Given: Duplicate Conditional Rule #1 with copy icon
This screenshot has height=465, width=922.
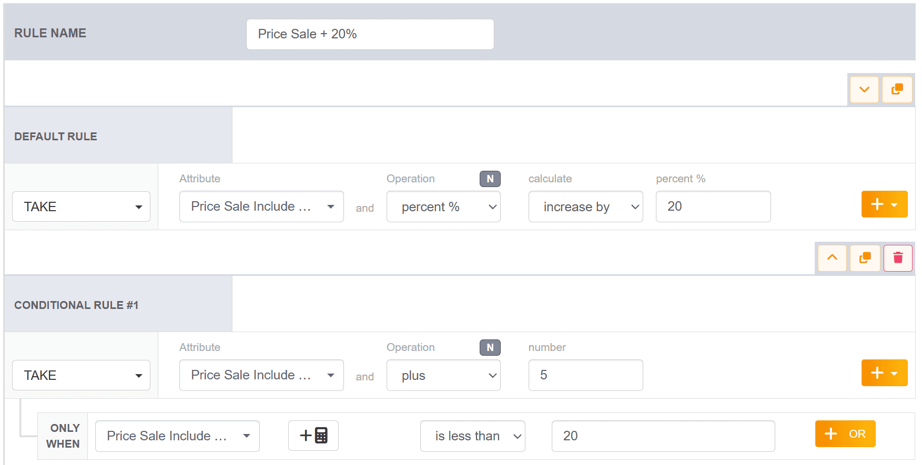Looking at the screenshot, I should pos(865,258).
